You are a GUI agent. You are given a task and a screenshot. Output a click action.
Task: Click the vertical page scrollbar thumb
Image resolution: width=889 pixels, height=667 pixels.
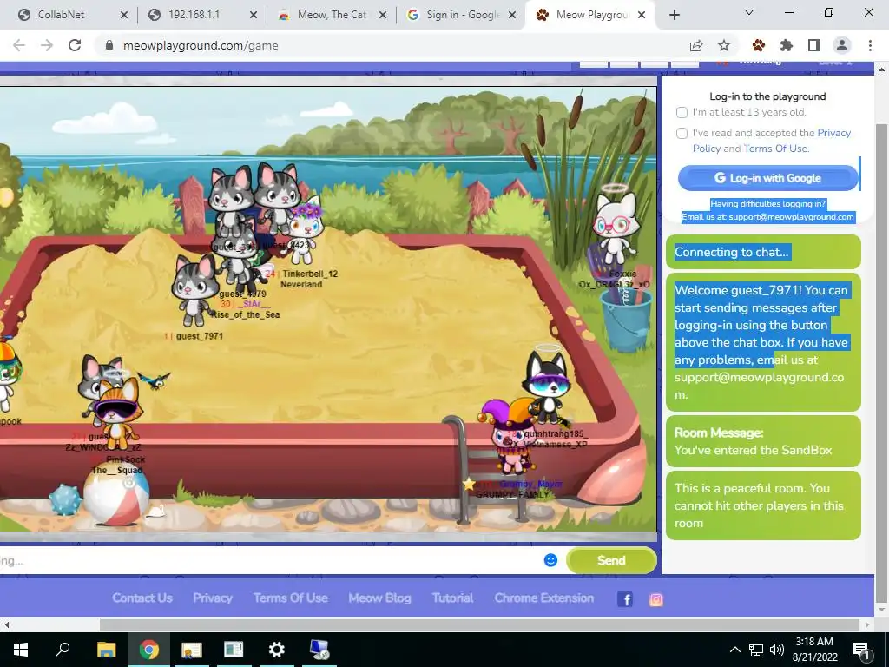881,363
